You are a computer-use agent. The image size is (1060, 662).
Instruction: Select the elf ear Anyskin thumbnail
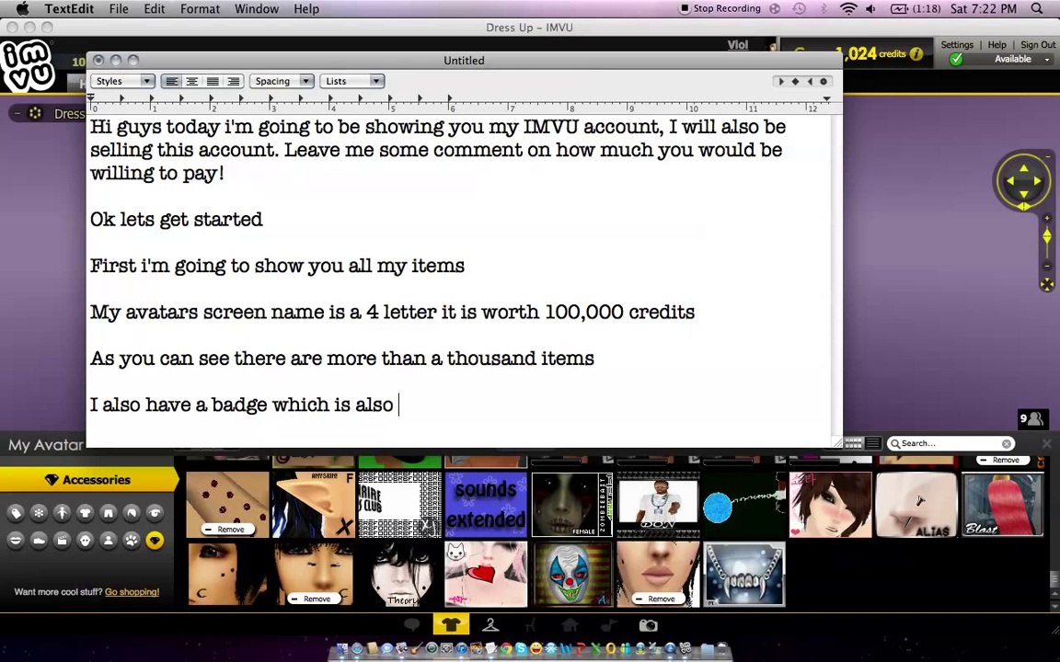tap(314, 505)
